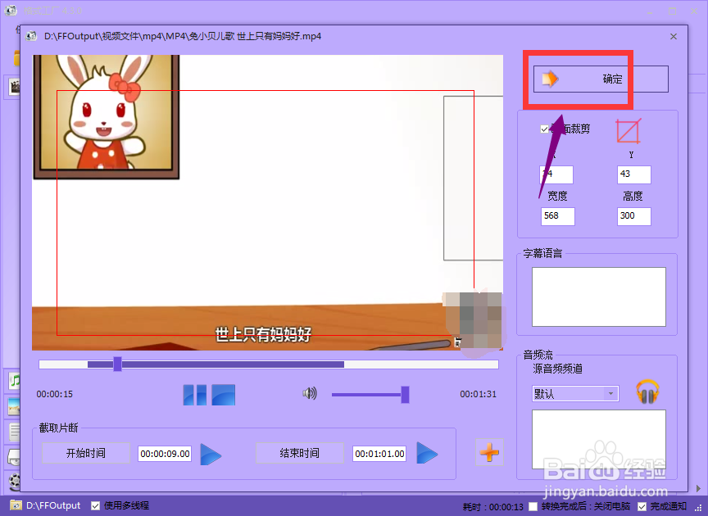Screen dimensions: 708x516
Task: Click the 开始时间 start time button
Action: pyautogui.click(x=86, y=453)
